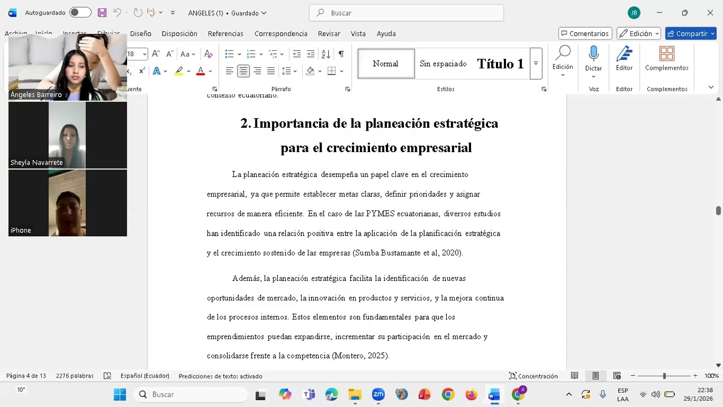Apply red font color

point(200,71)
